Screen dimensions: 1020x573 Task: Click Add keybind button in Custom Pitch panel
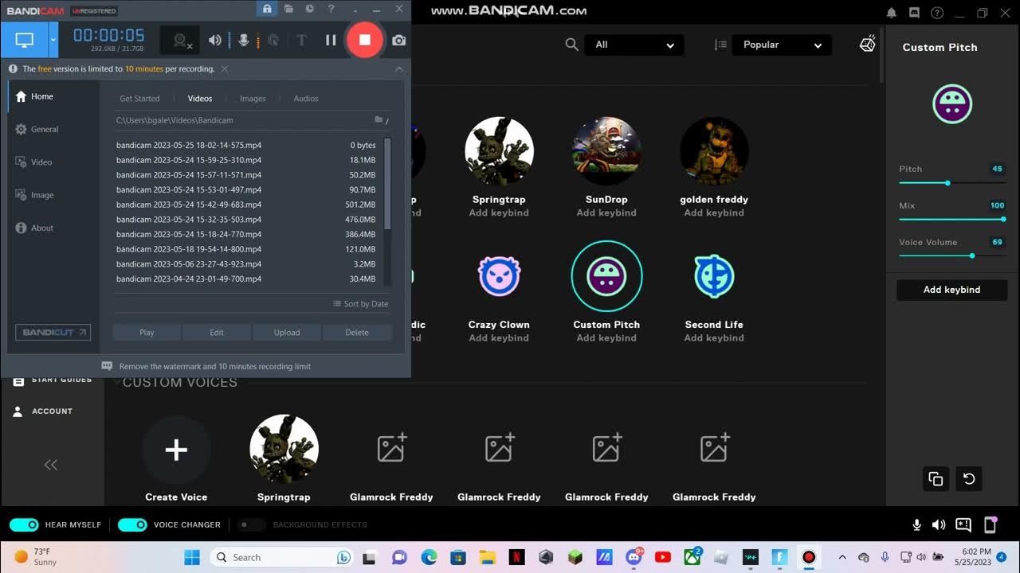tap(952, 290)
